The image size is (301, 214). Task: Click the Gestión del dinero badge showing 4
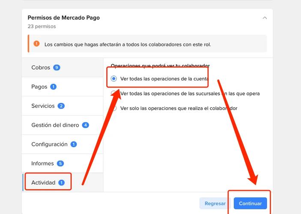click(x=86, y=125)
